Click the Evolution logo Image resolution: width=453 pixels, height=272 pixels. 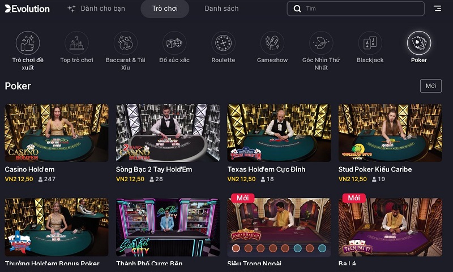pos(27,8)
